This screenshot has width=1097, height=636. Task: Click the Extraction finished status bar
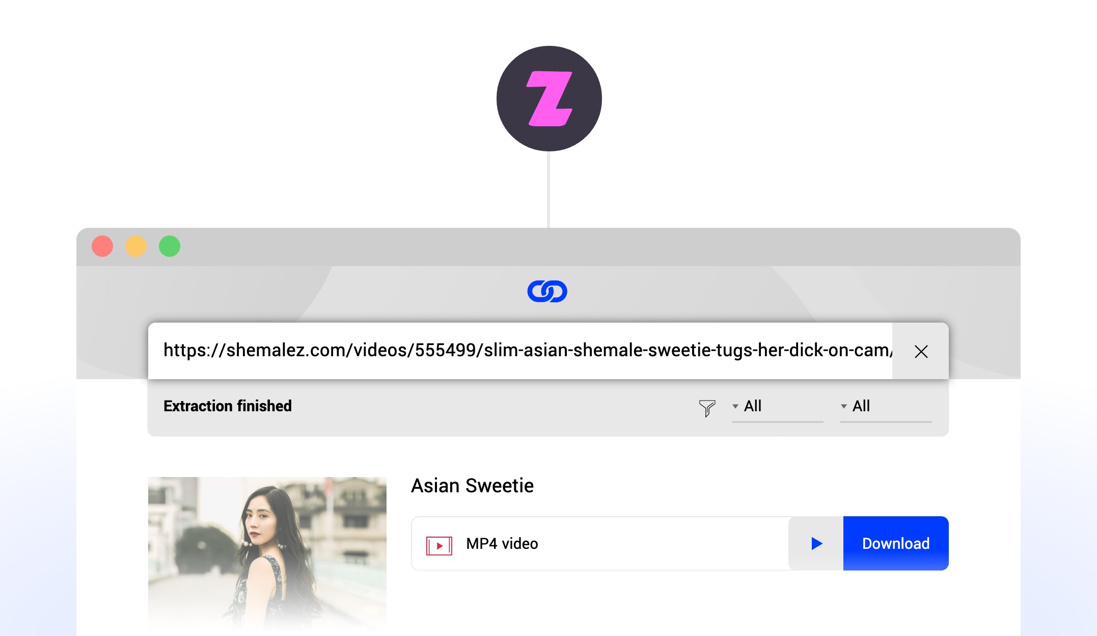(228, 406)
